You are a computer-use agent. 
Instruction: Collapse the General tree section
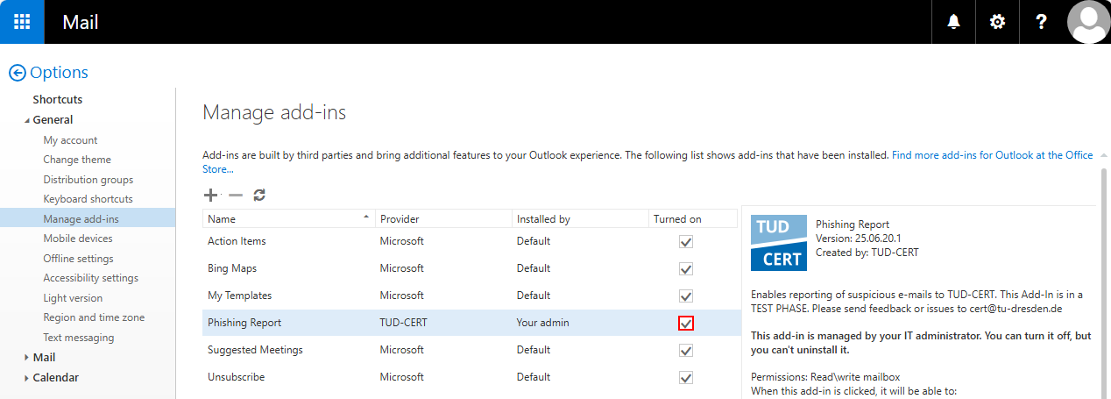[26, 120]
